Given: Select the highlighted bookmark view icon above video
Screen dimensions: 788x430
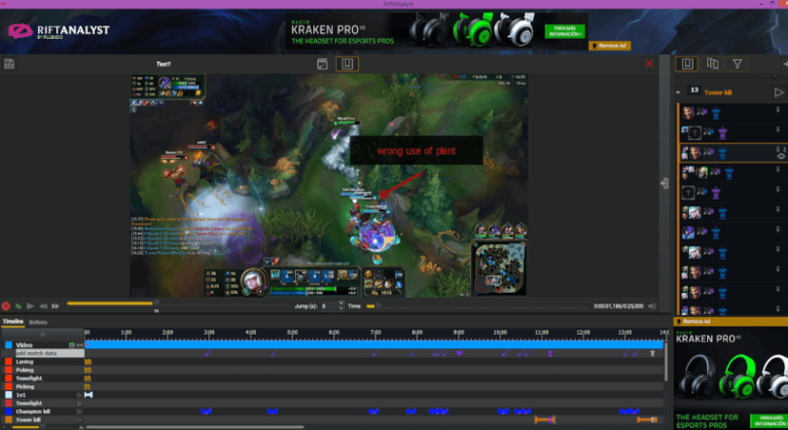Looking at the screenshot, I should pos(347,64).
